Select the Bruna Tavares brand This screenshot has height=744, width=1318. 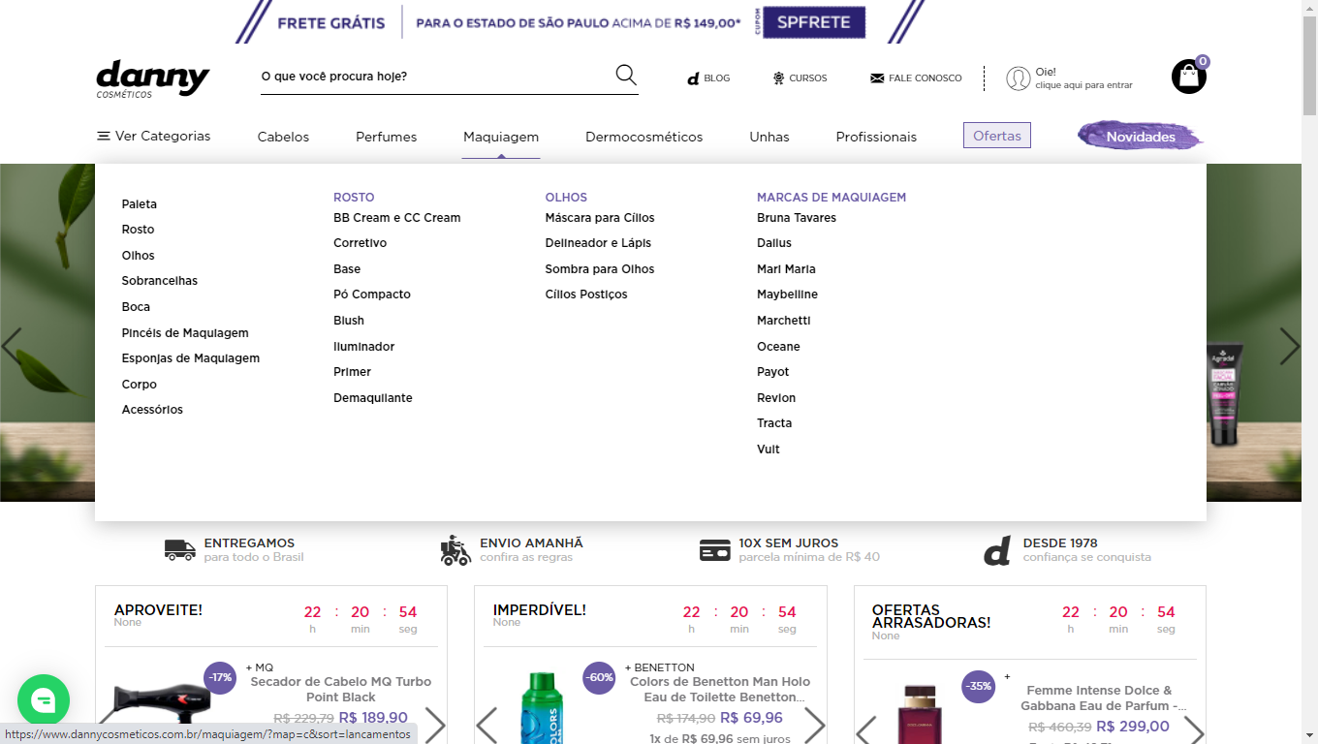point(797,218)
